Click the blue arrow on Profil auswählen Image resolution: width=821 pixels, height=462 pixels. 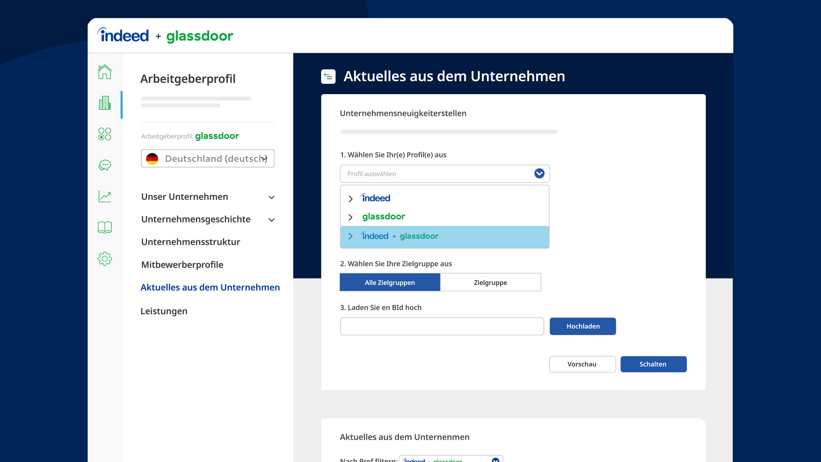(x=539, y=173)
